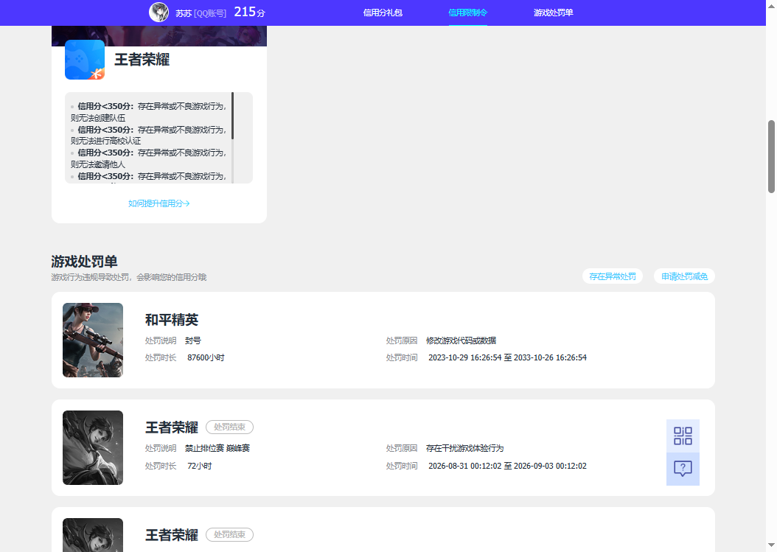
Task: Click the 封号 penalty description value
Action: pos(192,341)
